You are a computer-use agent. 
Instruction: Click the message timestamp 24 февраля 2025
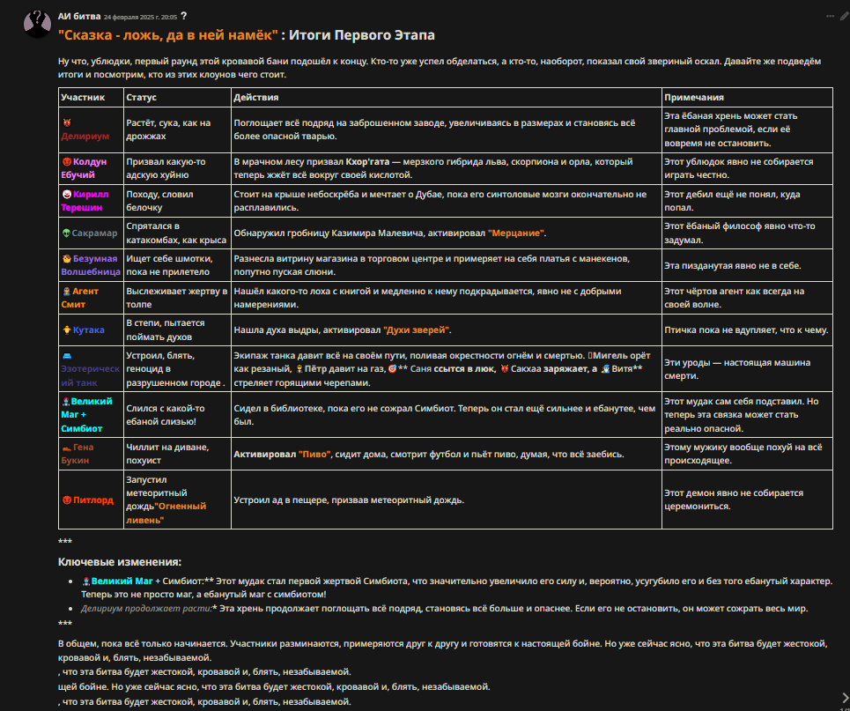click(140, 17)
